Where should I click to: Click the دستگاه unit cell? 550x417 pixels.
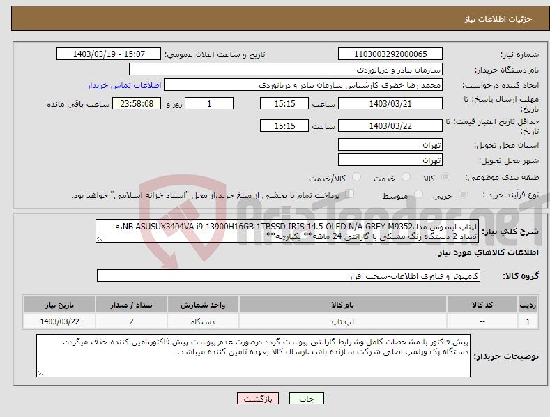tap(203, 321)
